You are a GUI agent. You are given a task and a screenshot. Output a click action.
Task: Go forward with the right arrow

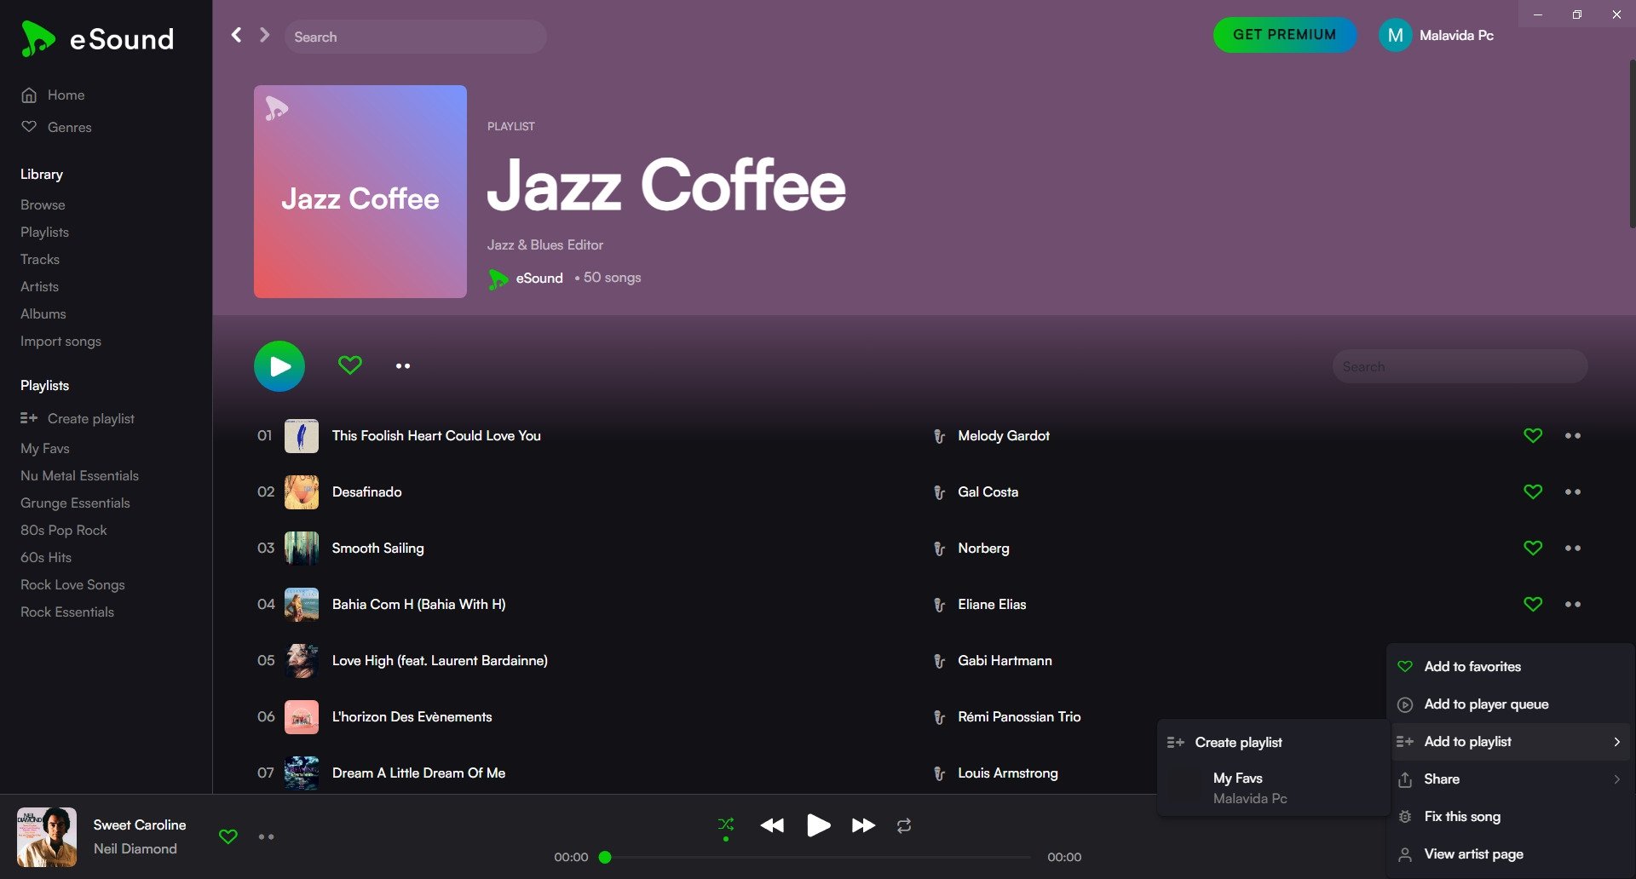[265, 35]
